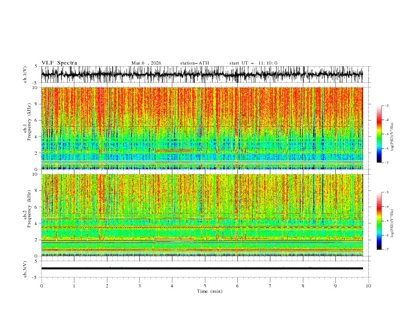Click the "-7" tick on upper color bar
The image size is (415, 321).
(386, 163)
